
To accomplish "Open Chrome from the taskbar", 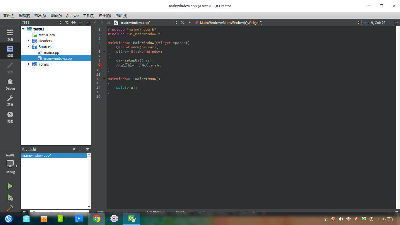I will pyautogui.click(x=97, y=219).
